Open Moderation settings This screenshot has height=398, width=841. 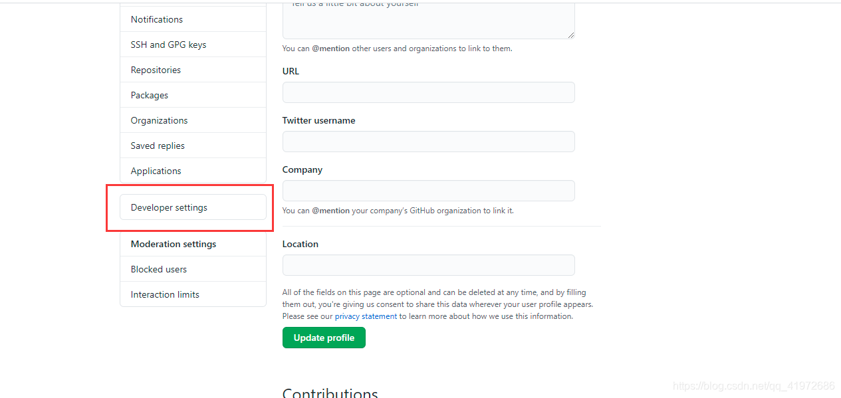pyautogui.click(x=173, y=244)
